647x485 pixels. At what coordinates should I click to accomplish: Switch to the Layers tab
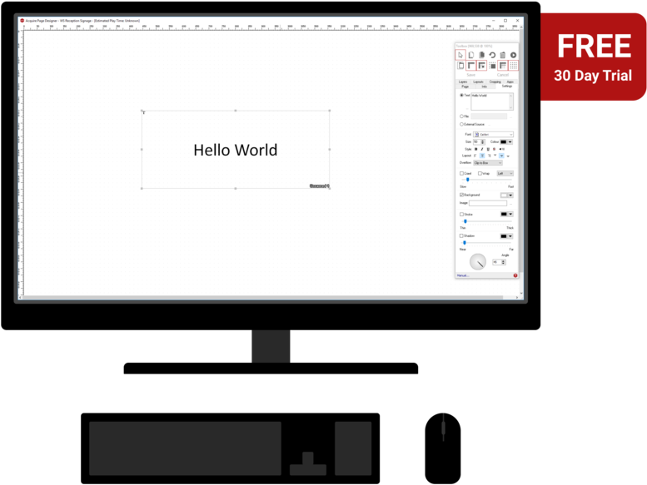point(463,82)
